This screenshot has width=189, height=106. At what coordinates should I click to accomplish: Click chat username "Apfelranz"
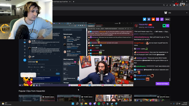pyautogui.click(x=140, y=70)
